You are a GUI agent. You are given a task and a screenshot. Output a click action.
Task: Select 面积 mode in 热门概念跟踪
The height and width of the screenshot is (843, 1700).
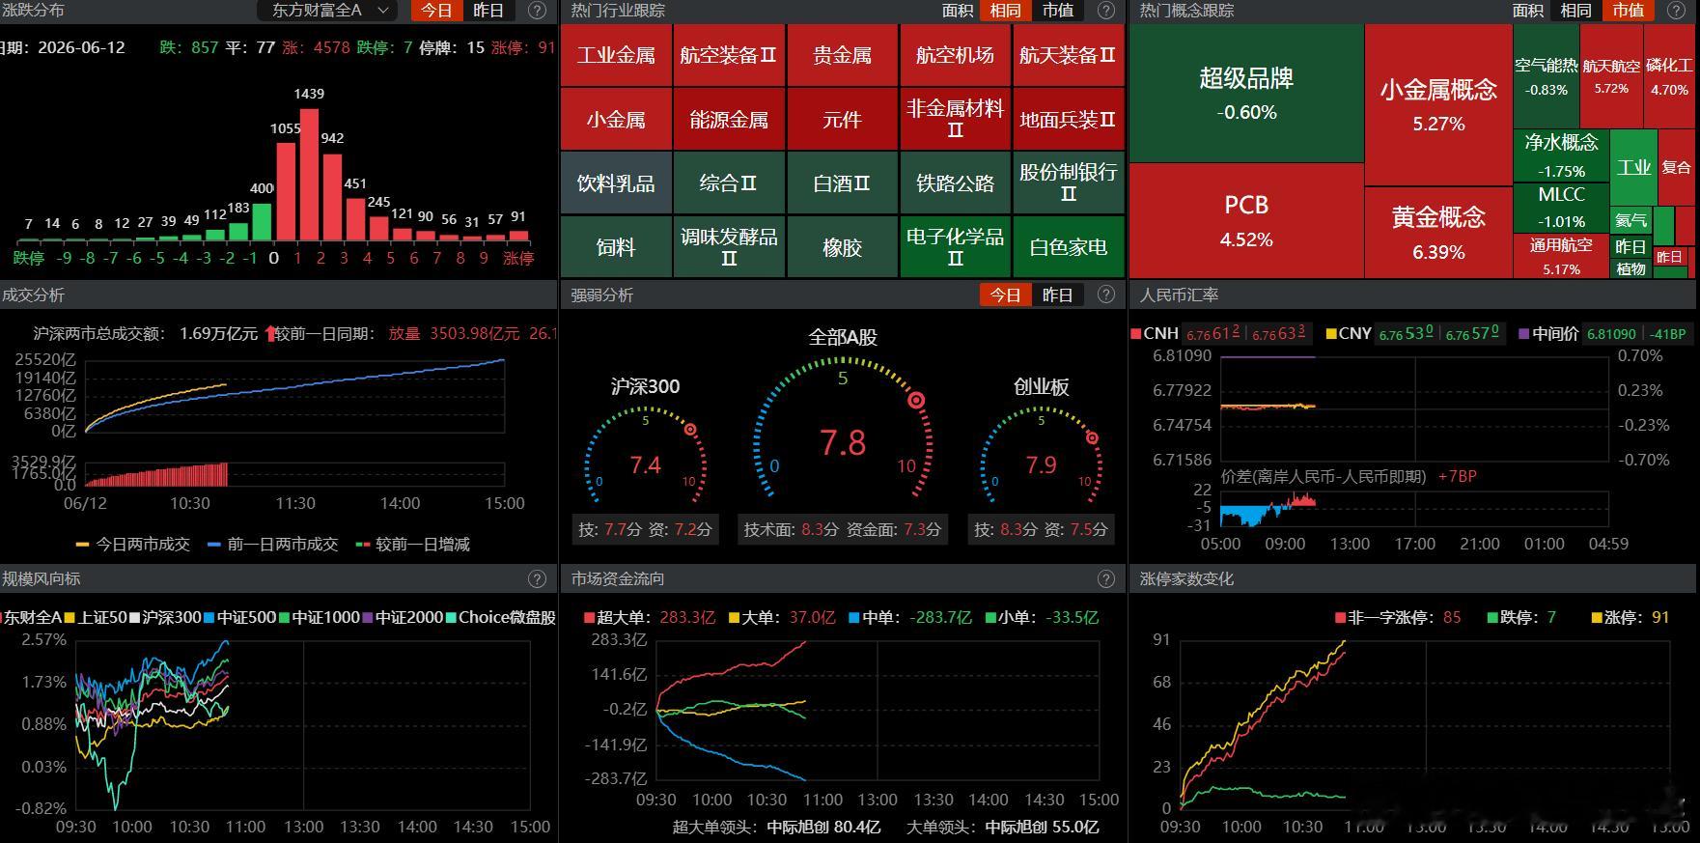[1527, 11]
